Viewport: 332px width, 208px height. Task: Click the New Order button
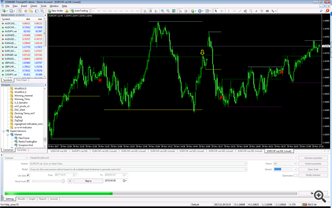click(55, 11)
